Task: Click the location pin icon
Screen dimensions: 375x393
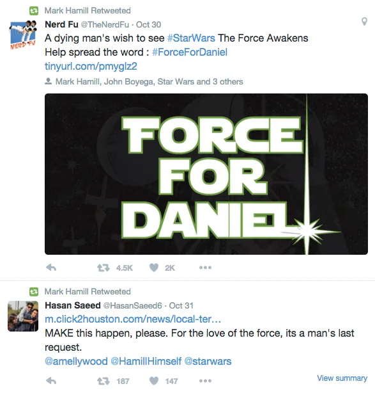Action: coord(365,22)
